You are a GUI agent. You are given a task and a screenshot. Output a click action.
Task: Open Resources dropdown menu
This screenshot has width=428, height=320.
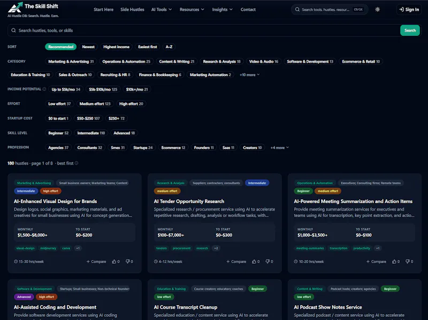pyautogui.click(x=192, y=10)
